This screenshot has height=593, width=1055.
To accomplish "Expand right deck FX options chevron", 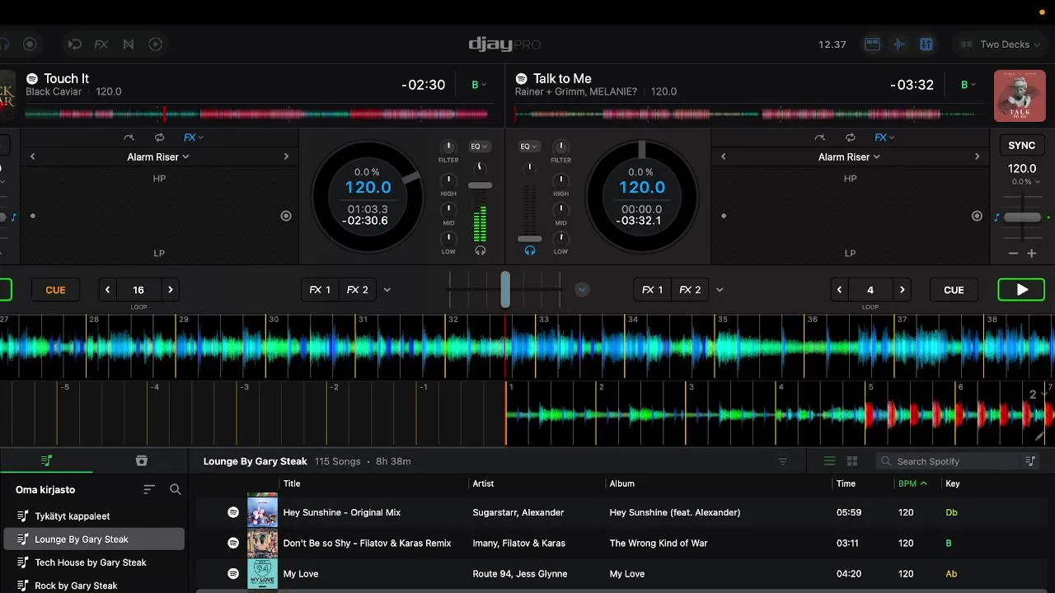I will coord(720,290).
